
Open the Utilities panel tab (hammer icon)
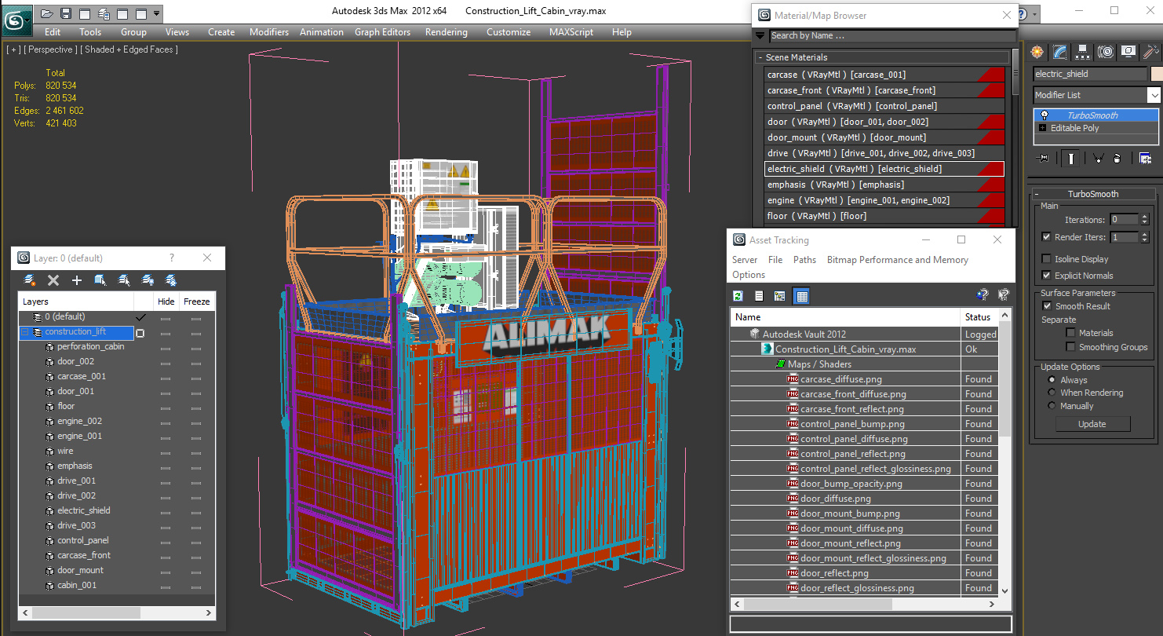tap(1150, 52)
